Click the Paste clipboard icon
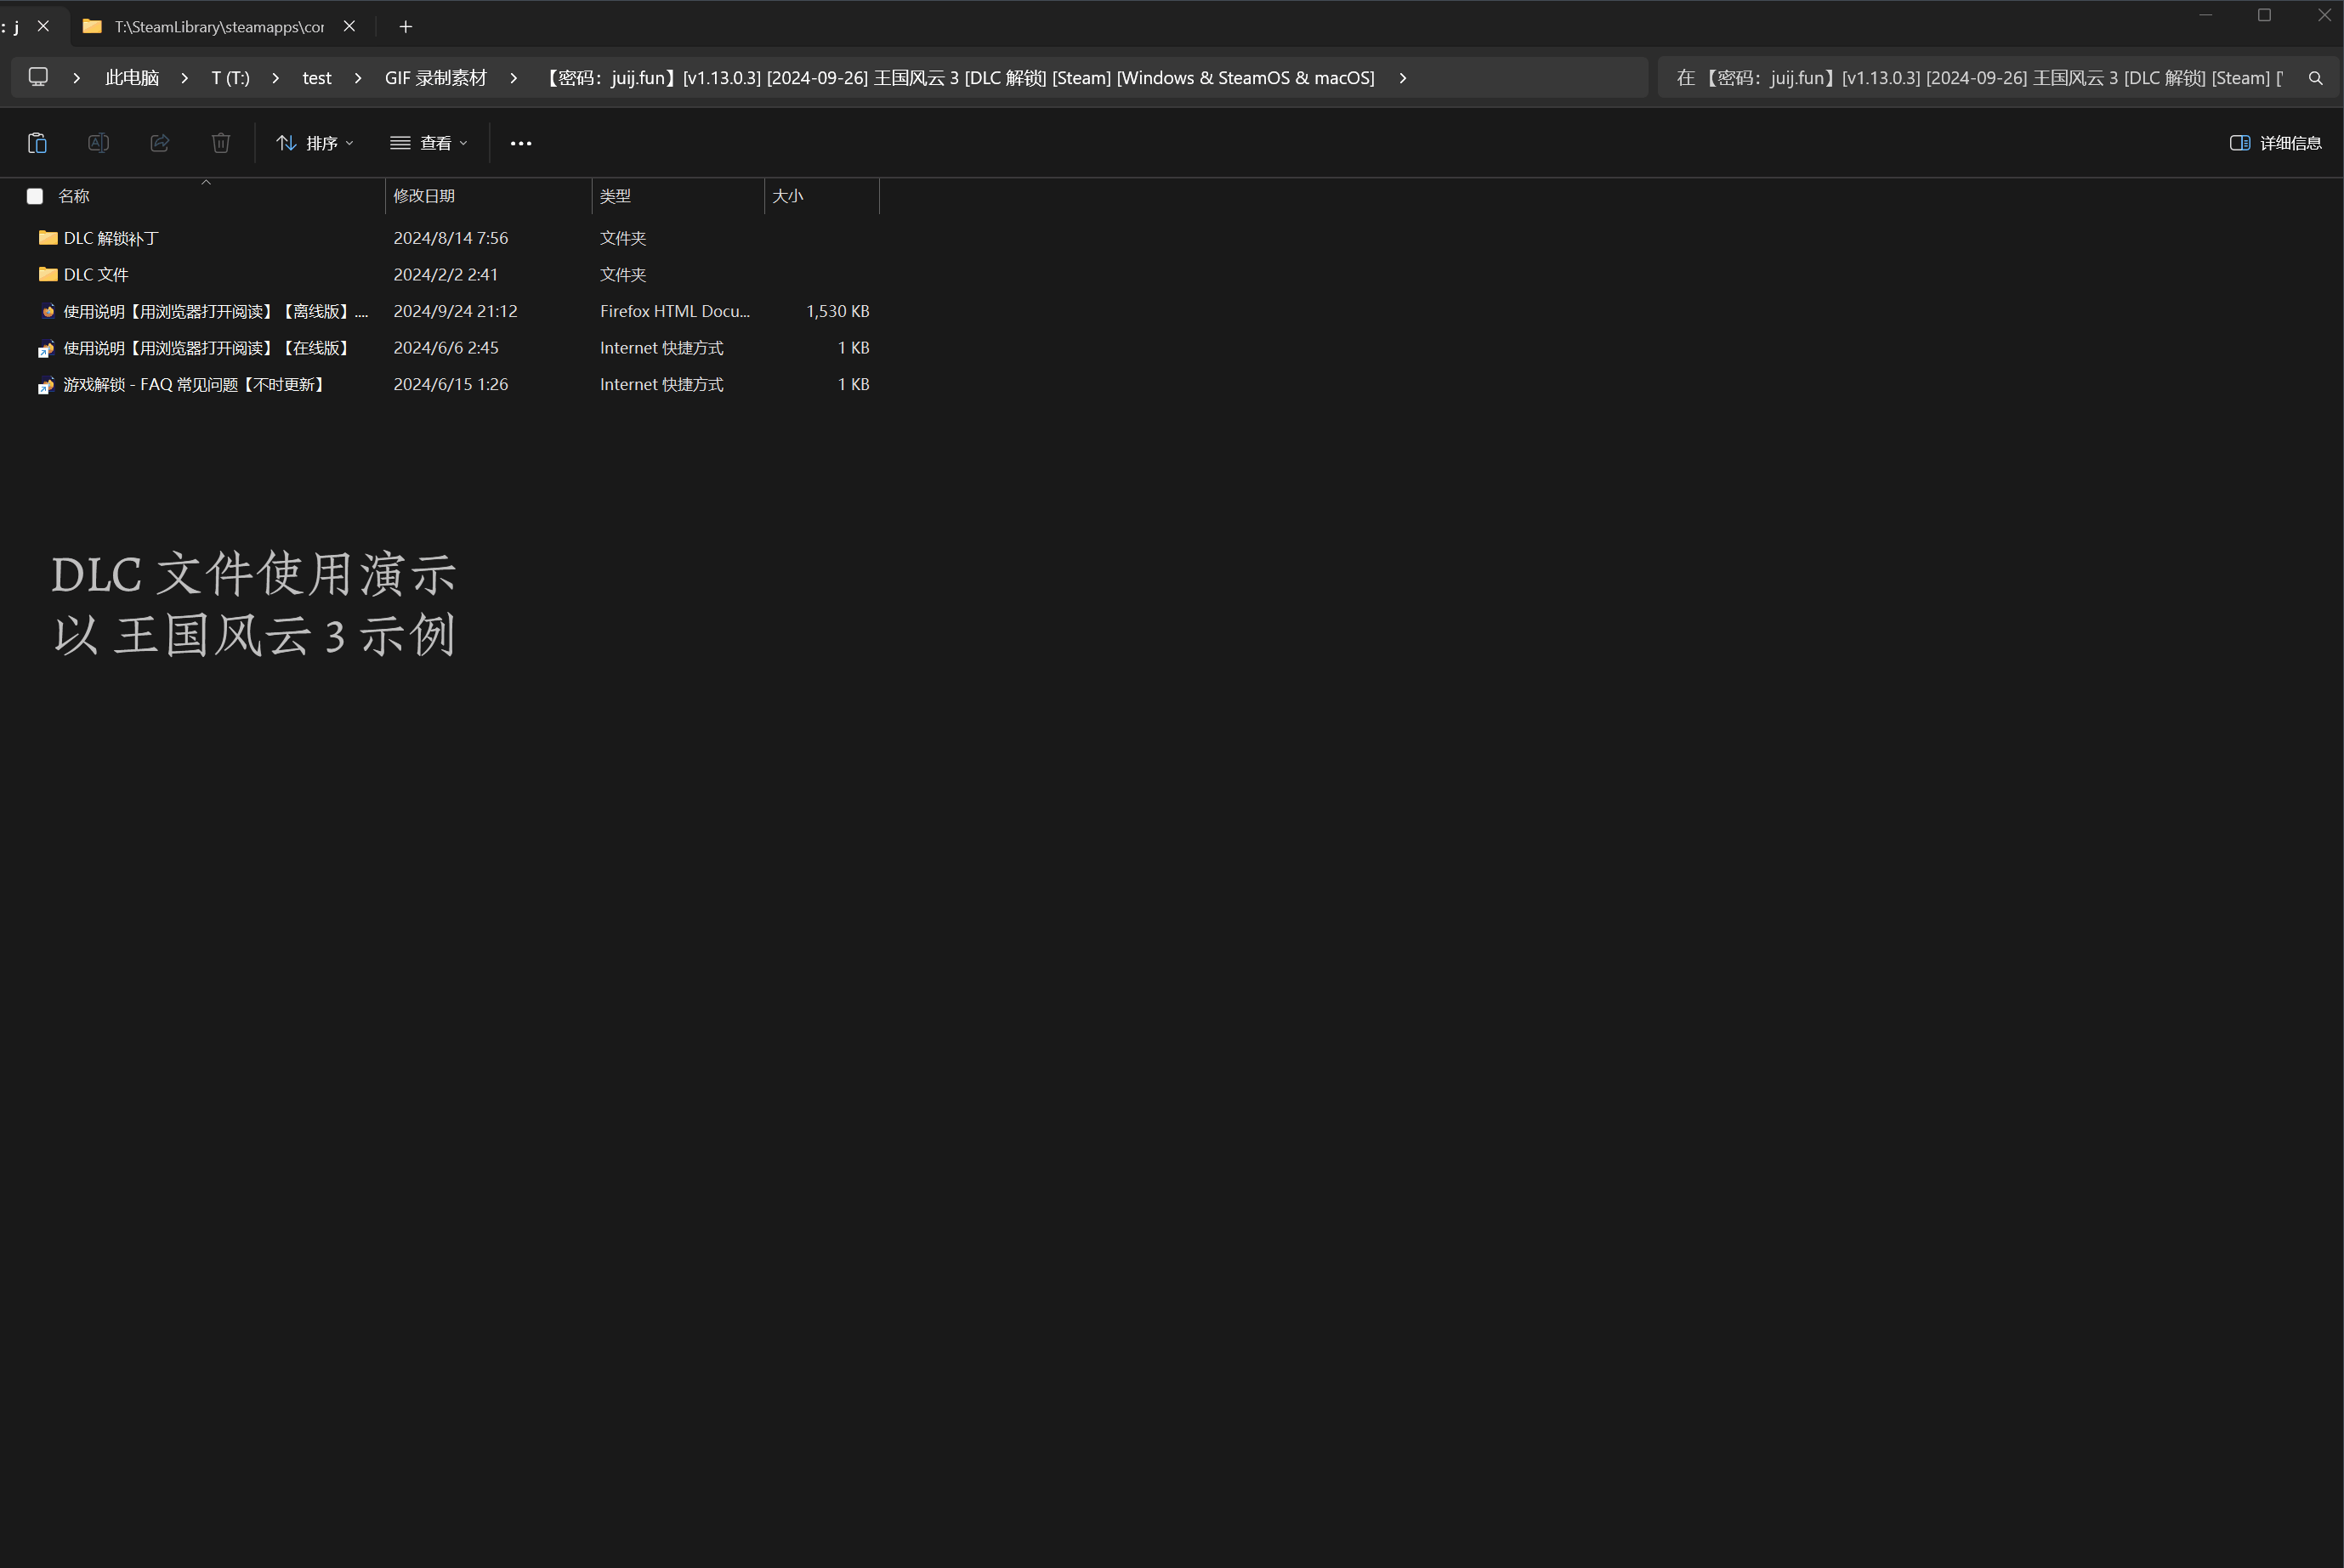 coord(37,143)
